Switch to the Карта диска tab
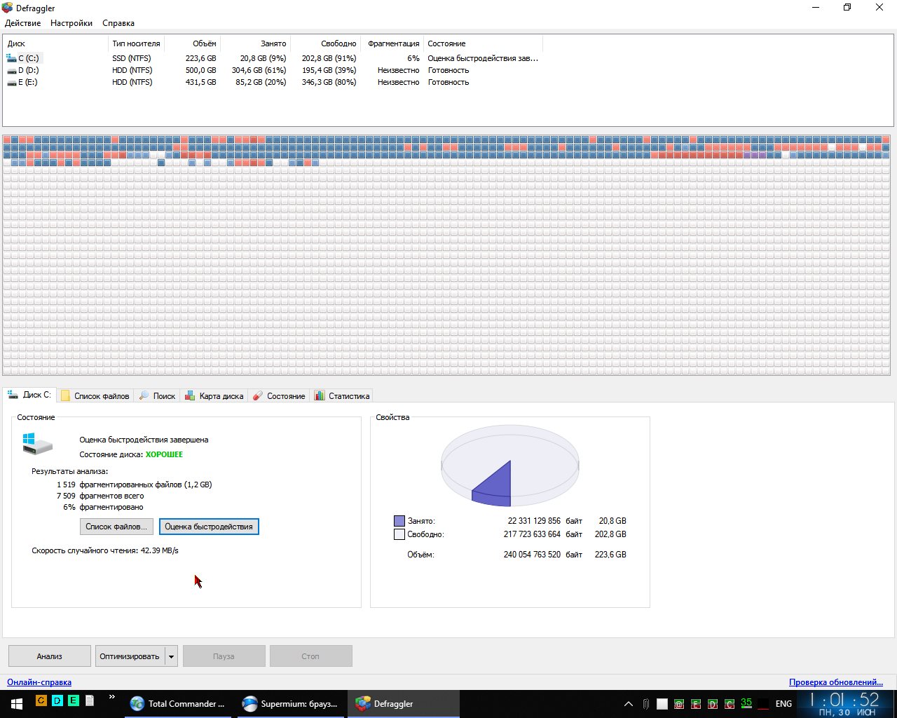 (x=214, y=396)
